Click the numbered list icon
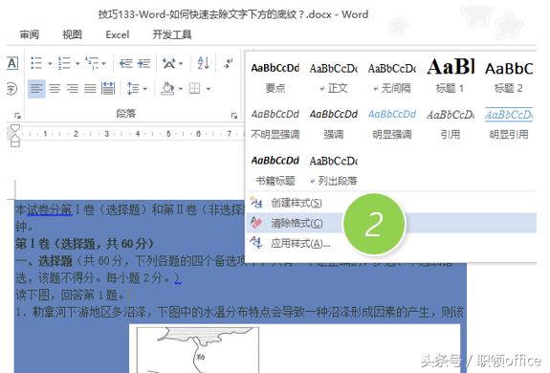 (64, 63)
